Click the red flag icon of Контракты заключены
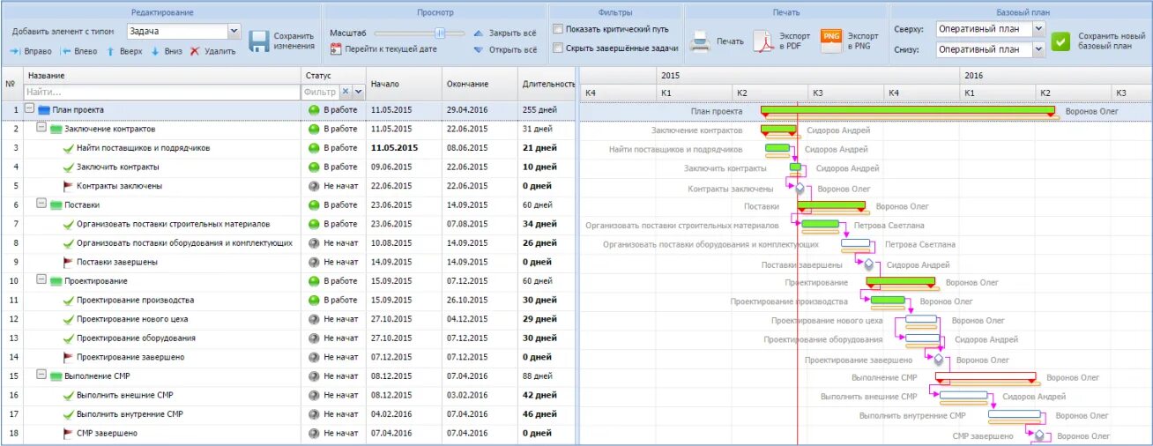Image resolution: width=1153 pixels, height=446 pixels. (x=68, y=186)
